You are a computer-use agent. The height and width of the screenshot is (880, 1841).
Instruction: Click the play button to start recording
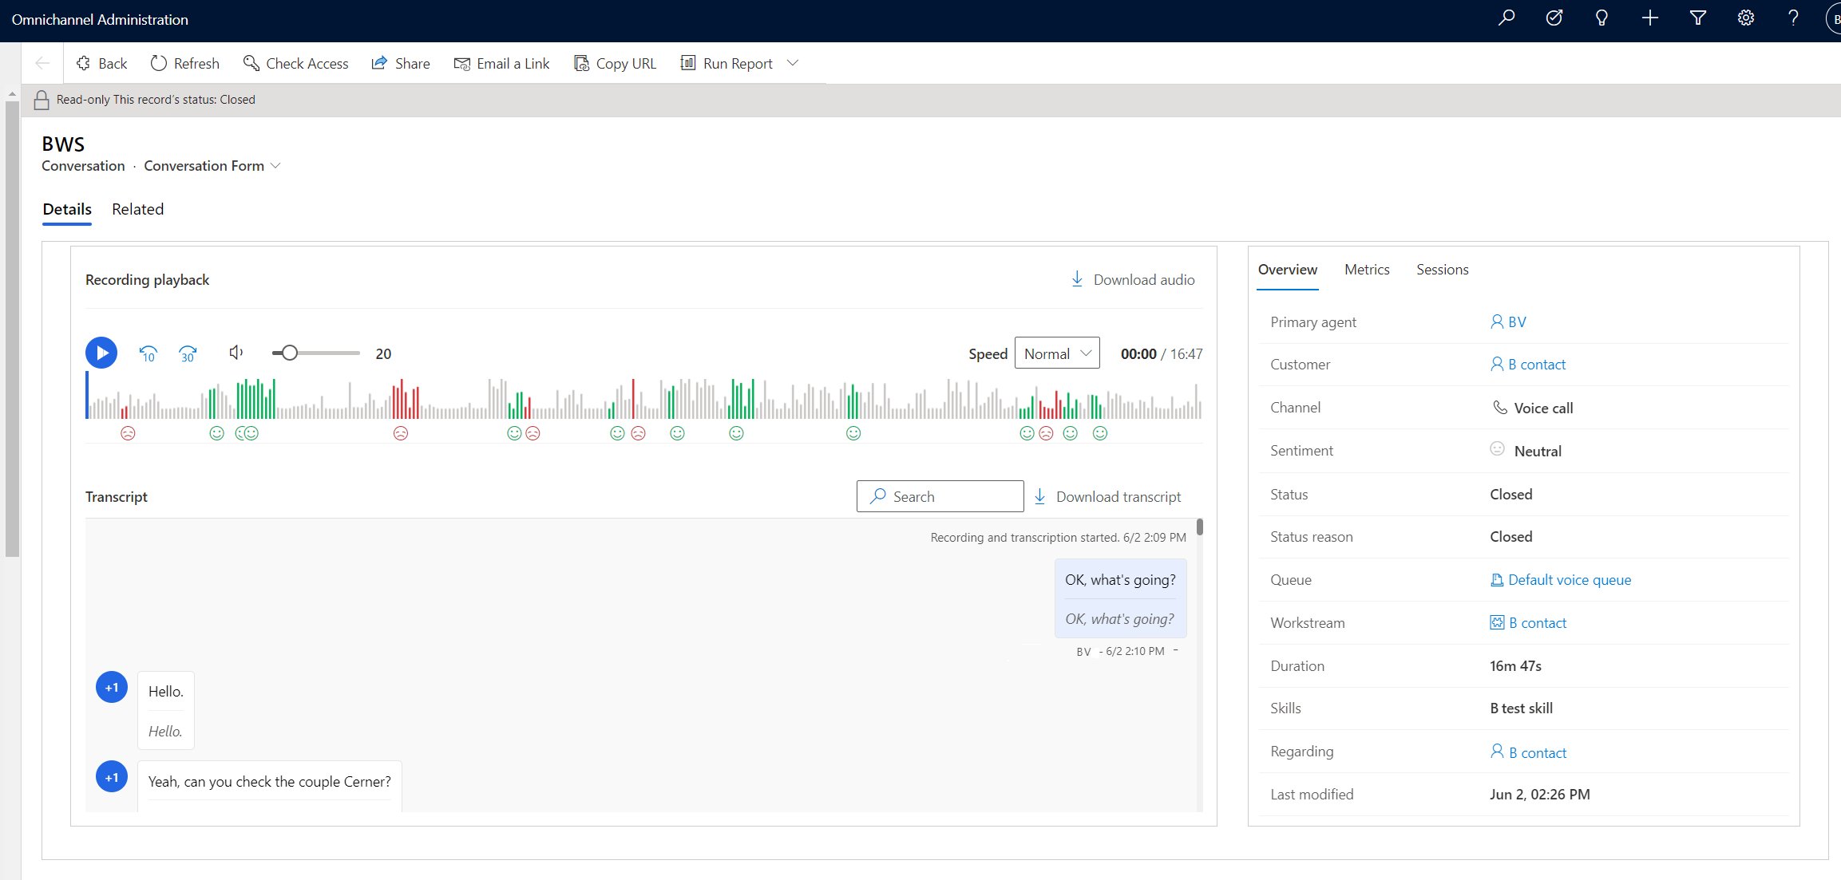(101, 352)
